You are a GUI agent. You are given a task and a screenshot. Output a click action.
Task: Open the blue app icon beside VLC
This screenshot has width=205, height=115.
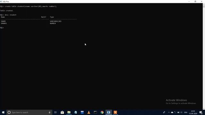[82, 112]
